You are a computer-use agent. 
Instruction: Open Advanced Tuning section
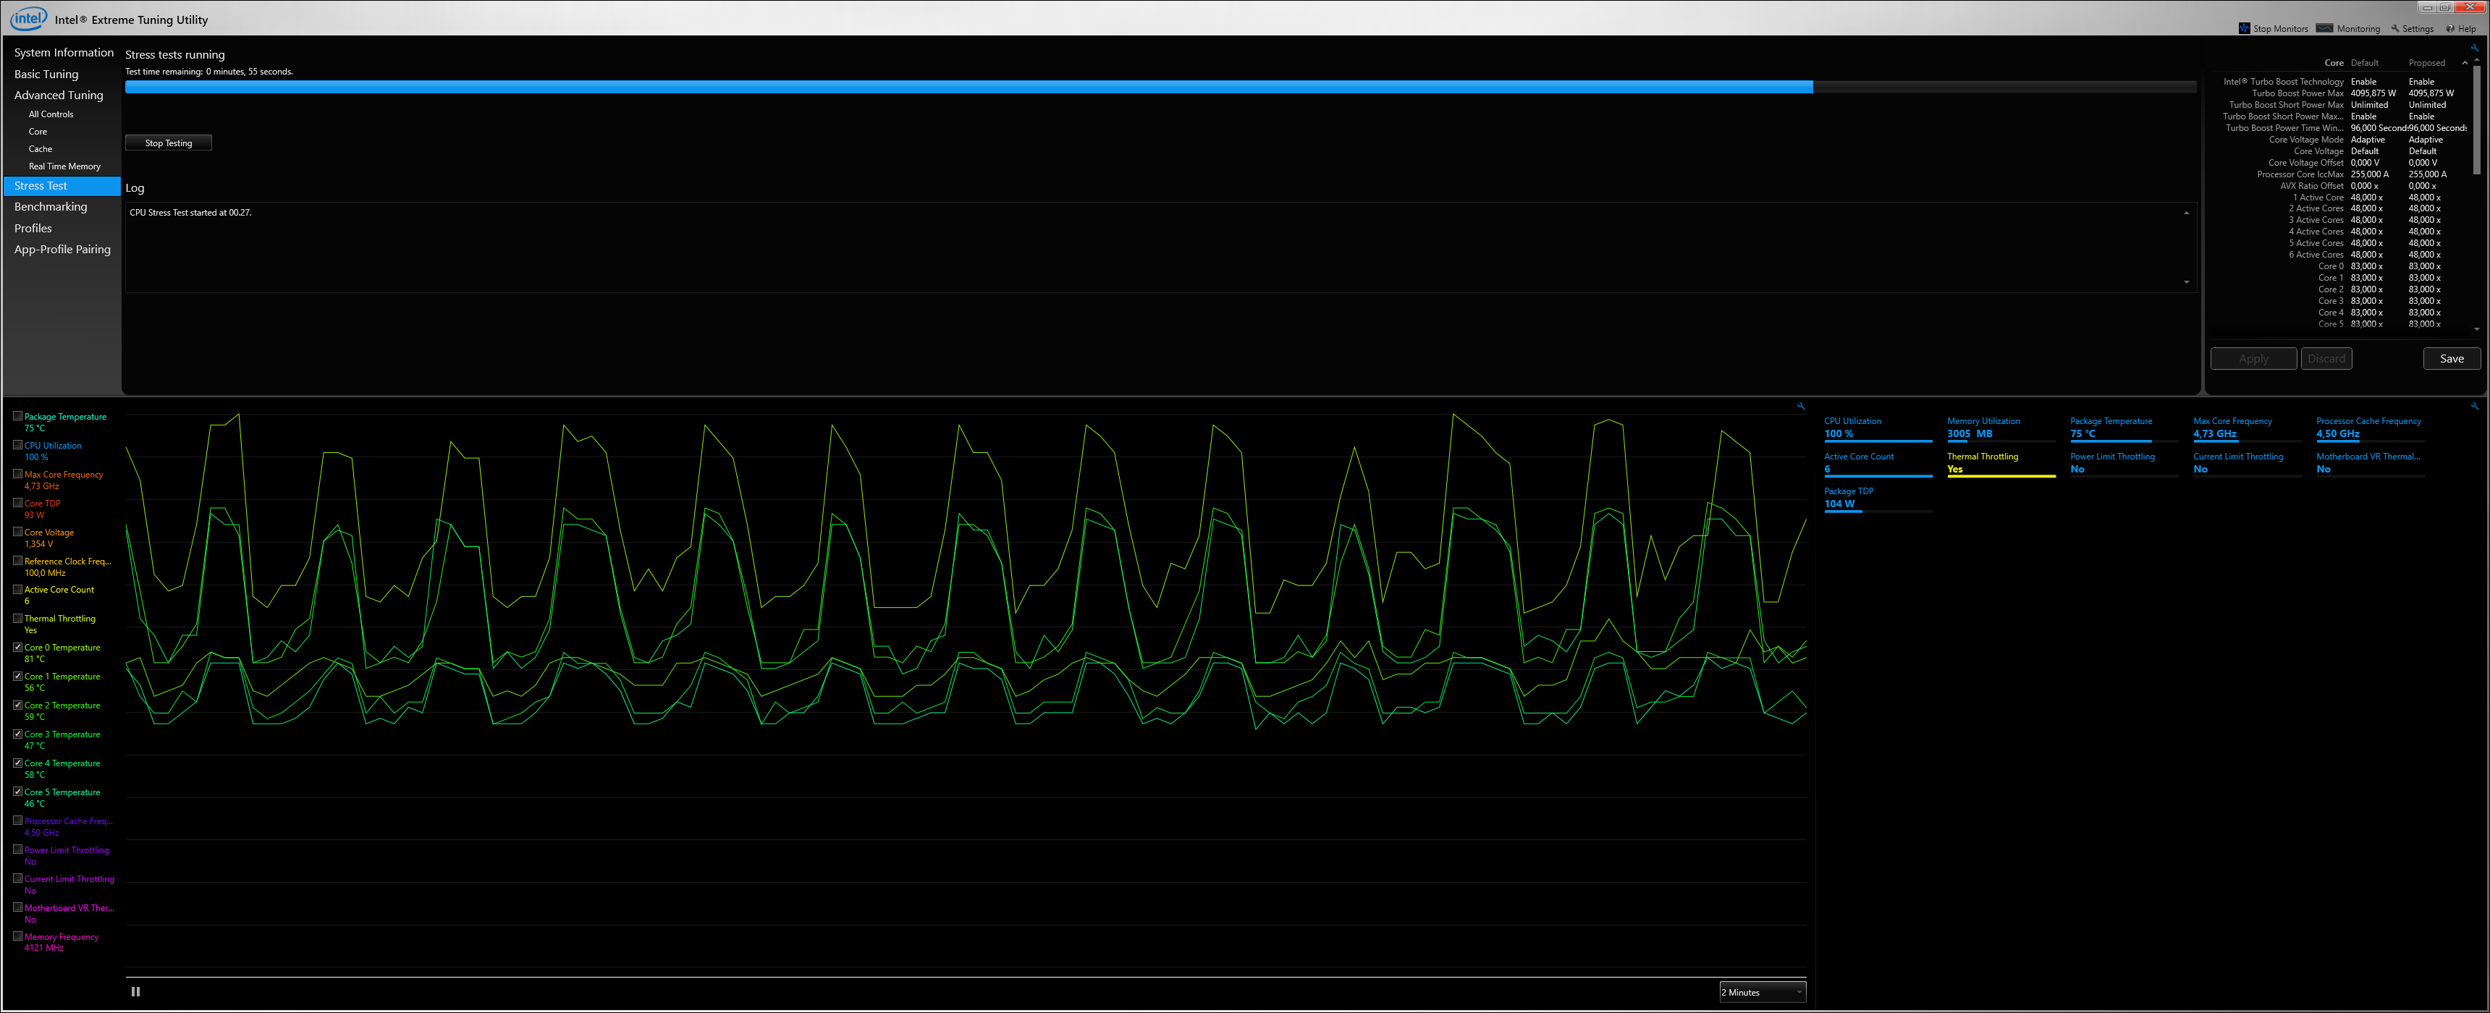coord(58,95)
